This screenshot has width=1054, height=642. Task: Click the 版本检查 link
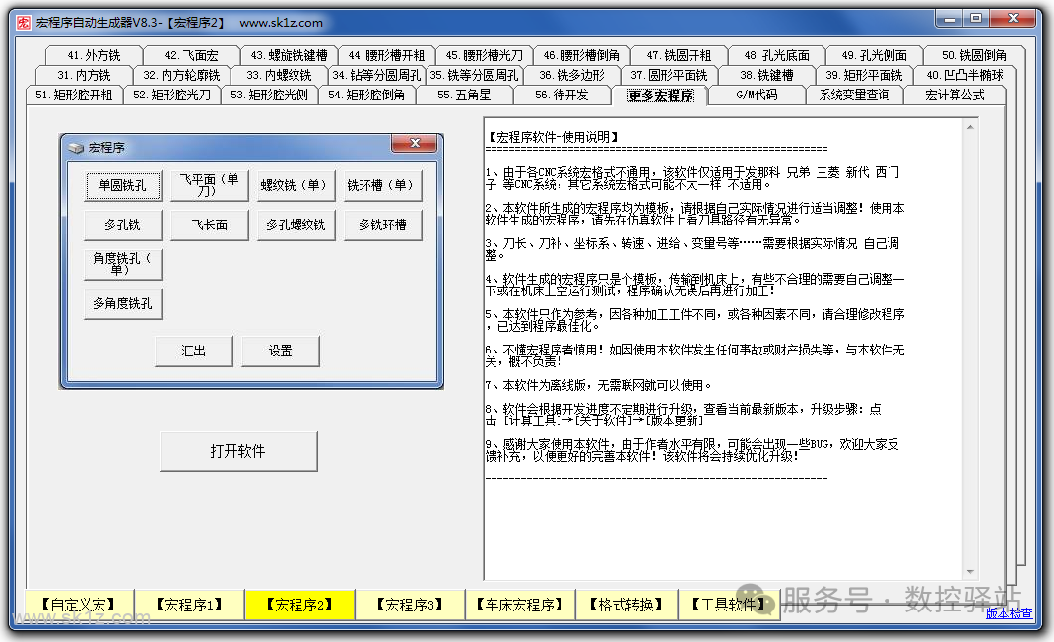tap(1009, 613)
